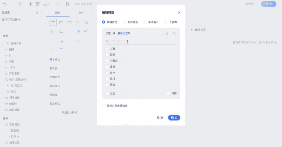
Task: Check the 上海 option checkbox
Action: tap(107, 49)
